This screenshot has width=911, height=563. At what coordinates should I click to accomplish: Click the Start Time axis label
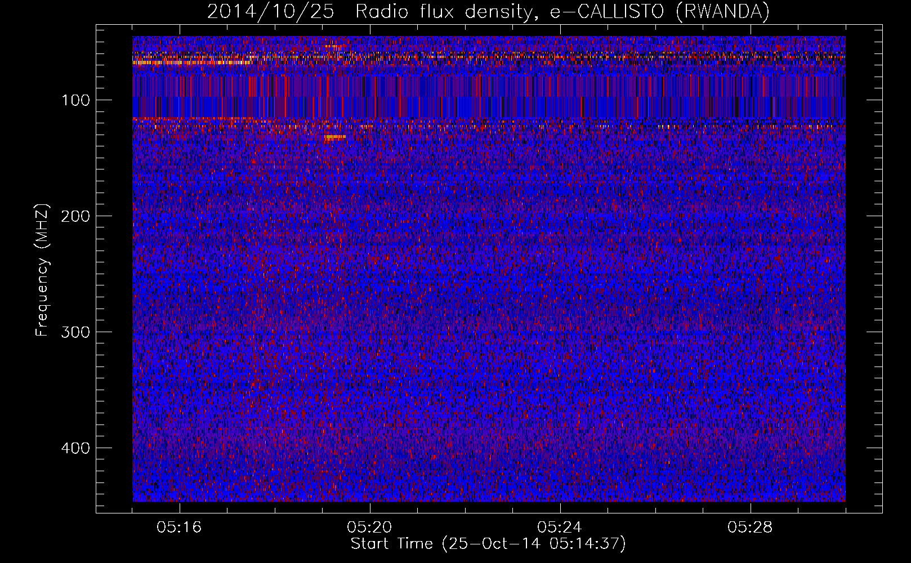pyautogui.click(x=488, y=544)
